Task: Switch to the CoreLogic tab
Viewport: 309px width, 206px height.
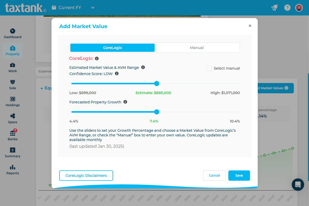Action: 112,48
